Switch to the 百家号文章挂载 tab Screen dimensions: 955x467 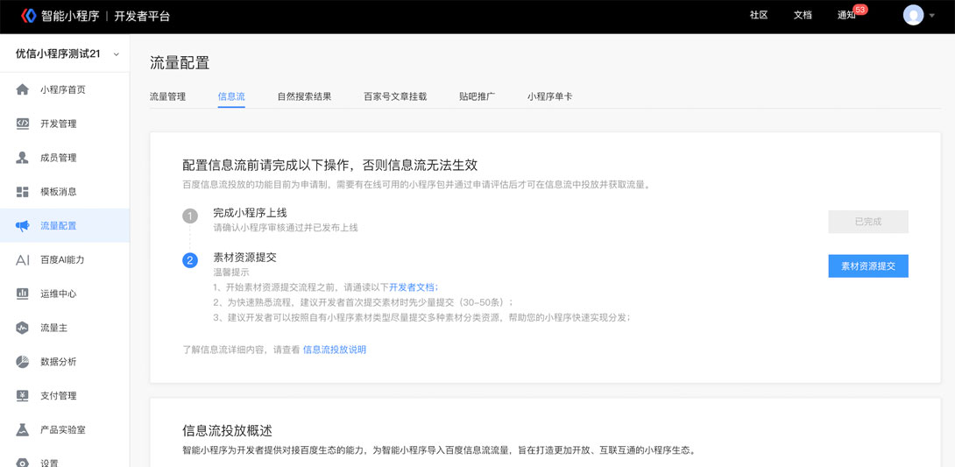(x=395, y=96)
